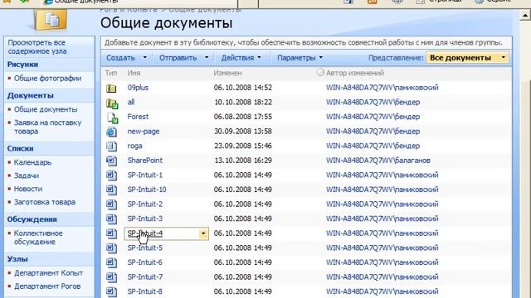Click author link in the 09plus row

coord(382,88)
